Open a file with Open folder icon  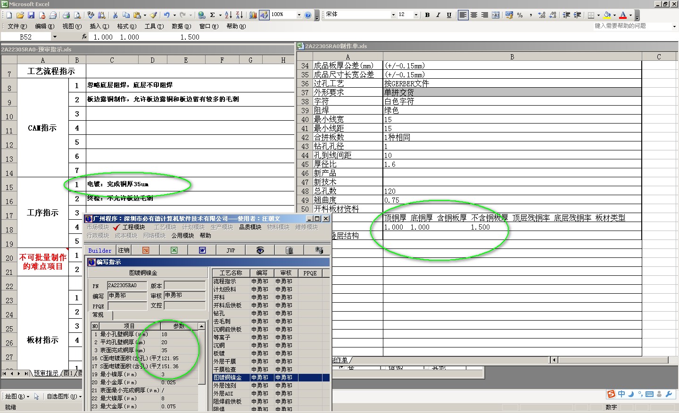coord(20,15)
